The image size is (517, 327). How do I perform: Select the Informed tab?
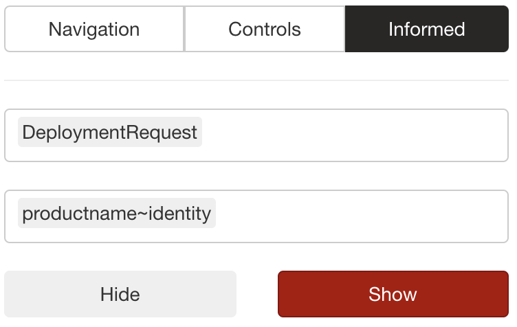(426, 30)
